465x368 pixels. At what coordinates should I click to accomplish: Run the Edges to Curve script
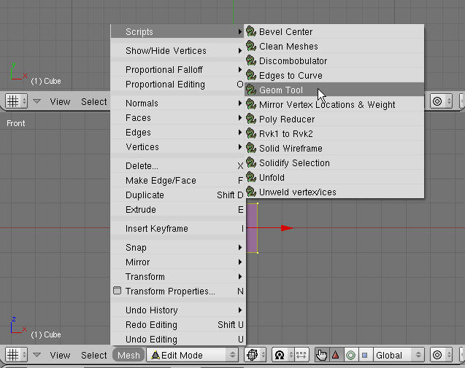[334, 75]
